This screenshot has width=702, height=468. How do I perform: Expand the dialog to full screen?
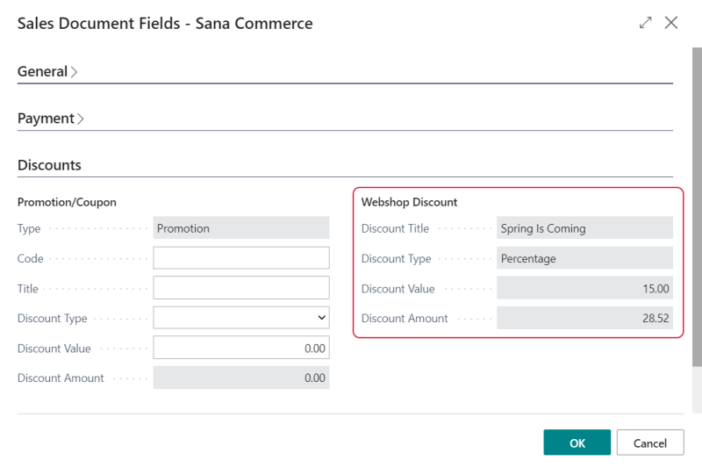click(x=645, y=23)
